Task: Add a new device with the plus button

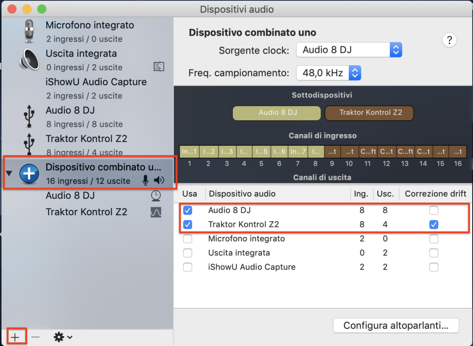Action: (15, 337)
